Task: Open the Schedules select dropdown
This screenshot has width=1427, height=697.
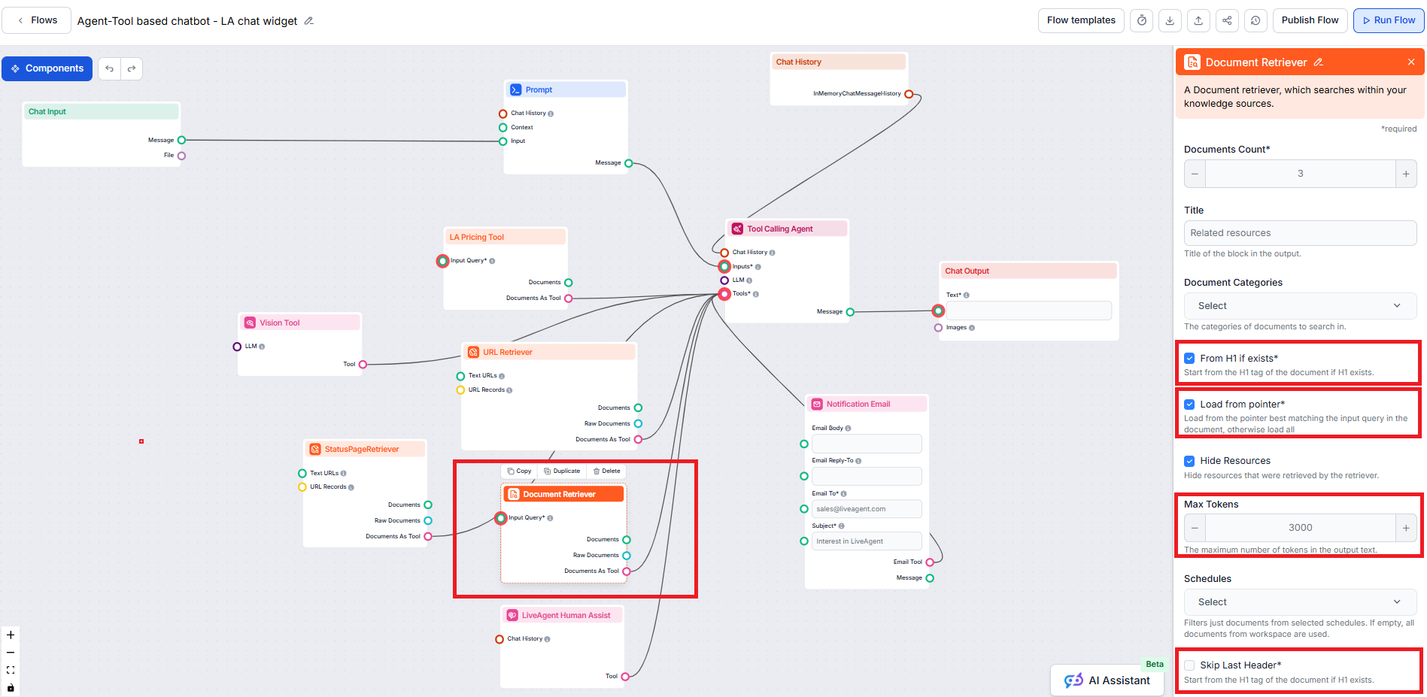Action: tap(1299, 602)
